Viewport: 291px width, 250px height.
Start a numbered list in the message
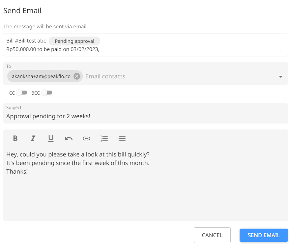pyautogui.click(x=104, y=138)
